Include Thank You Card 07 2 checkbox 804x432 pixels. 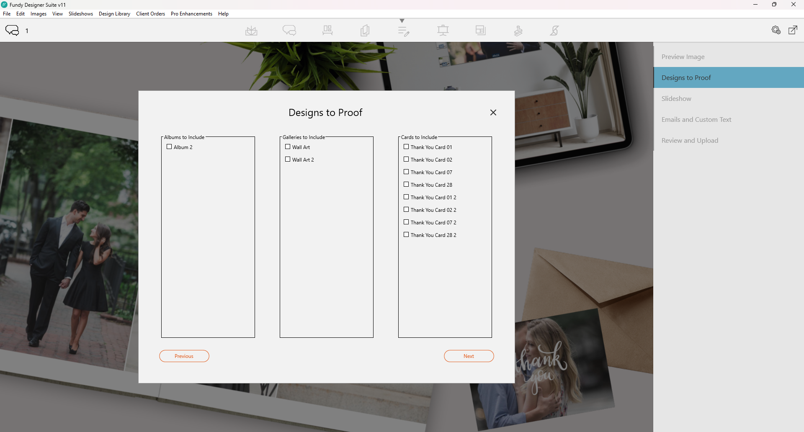406,222
